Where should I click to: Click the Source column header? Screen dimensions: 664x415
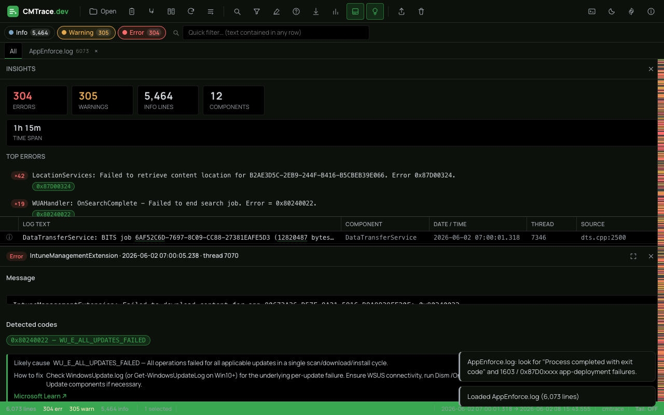617,224
